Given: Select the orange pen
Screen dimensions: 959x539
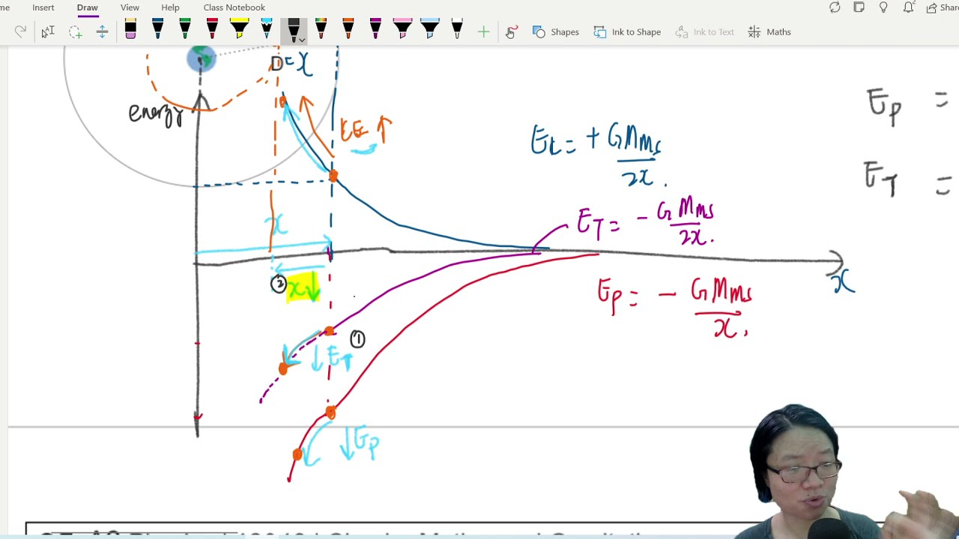Looking at the screenshot, I should point(348,31).
